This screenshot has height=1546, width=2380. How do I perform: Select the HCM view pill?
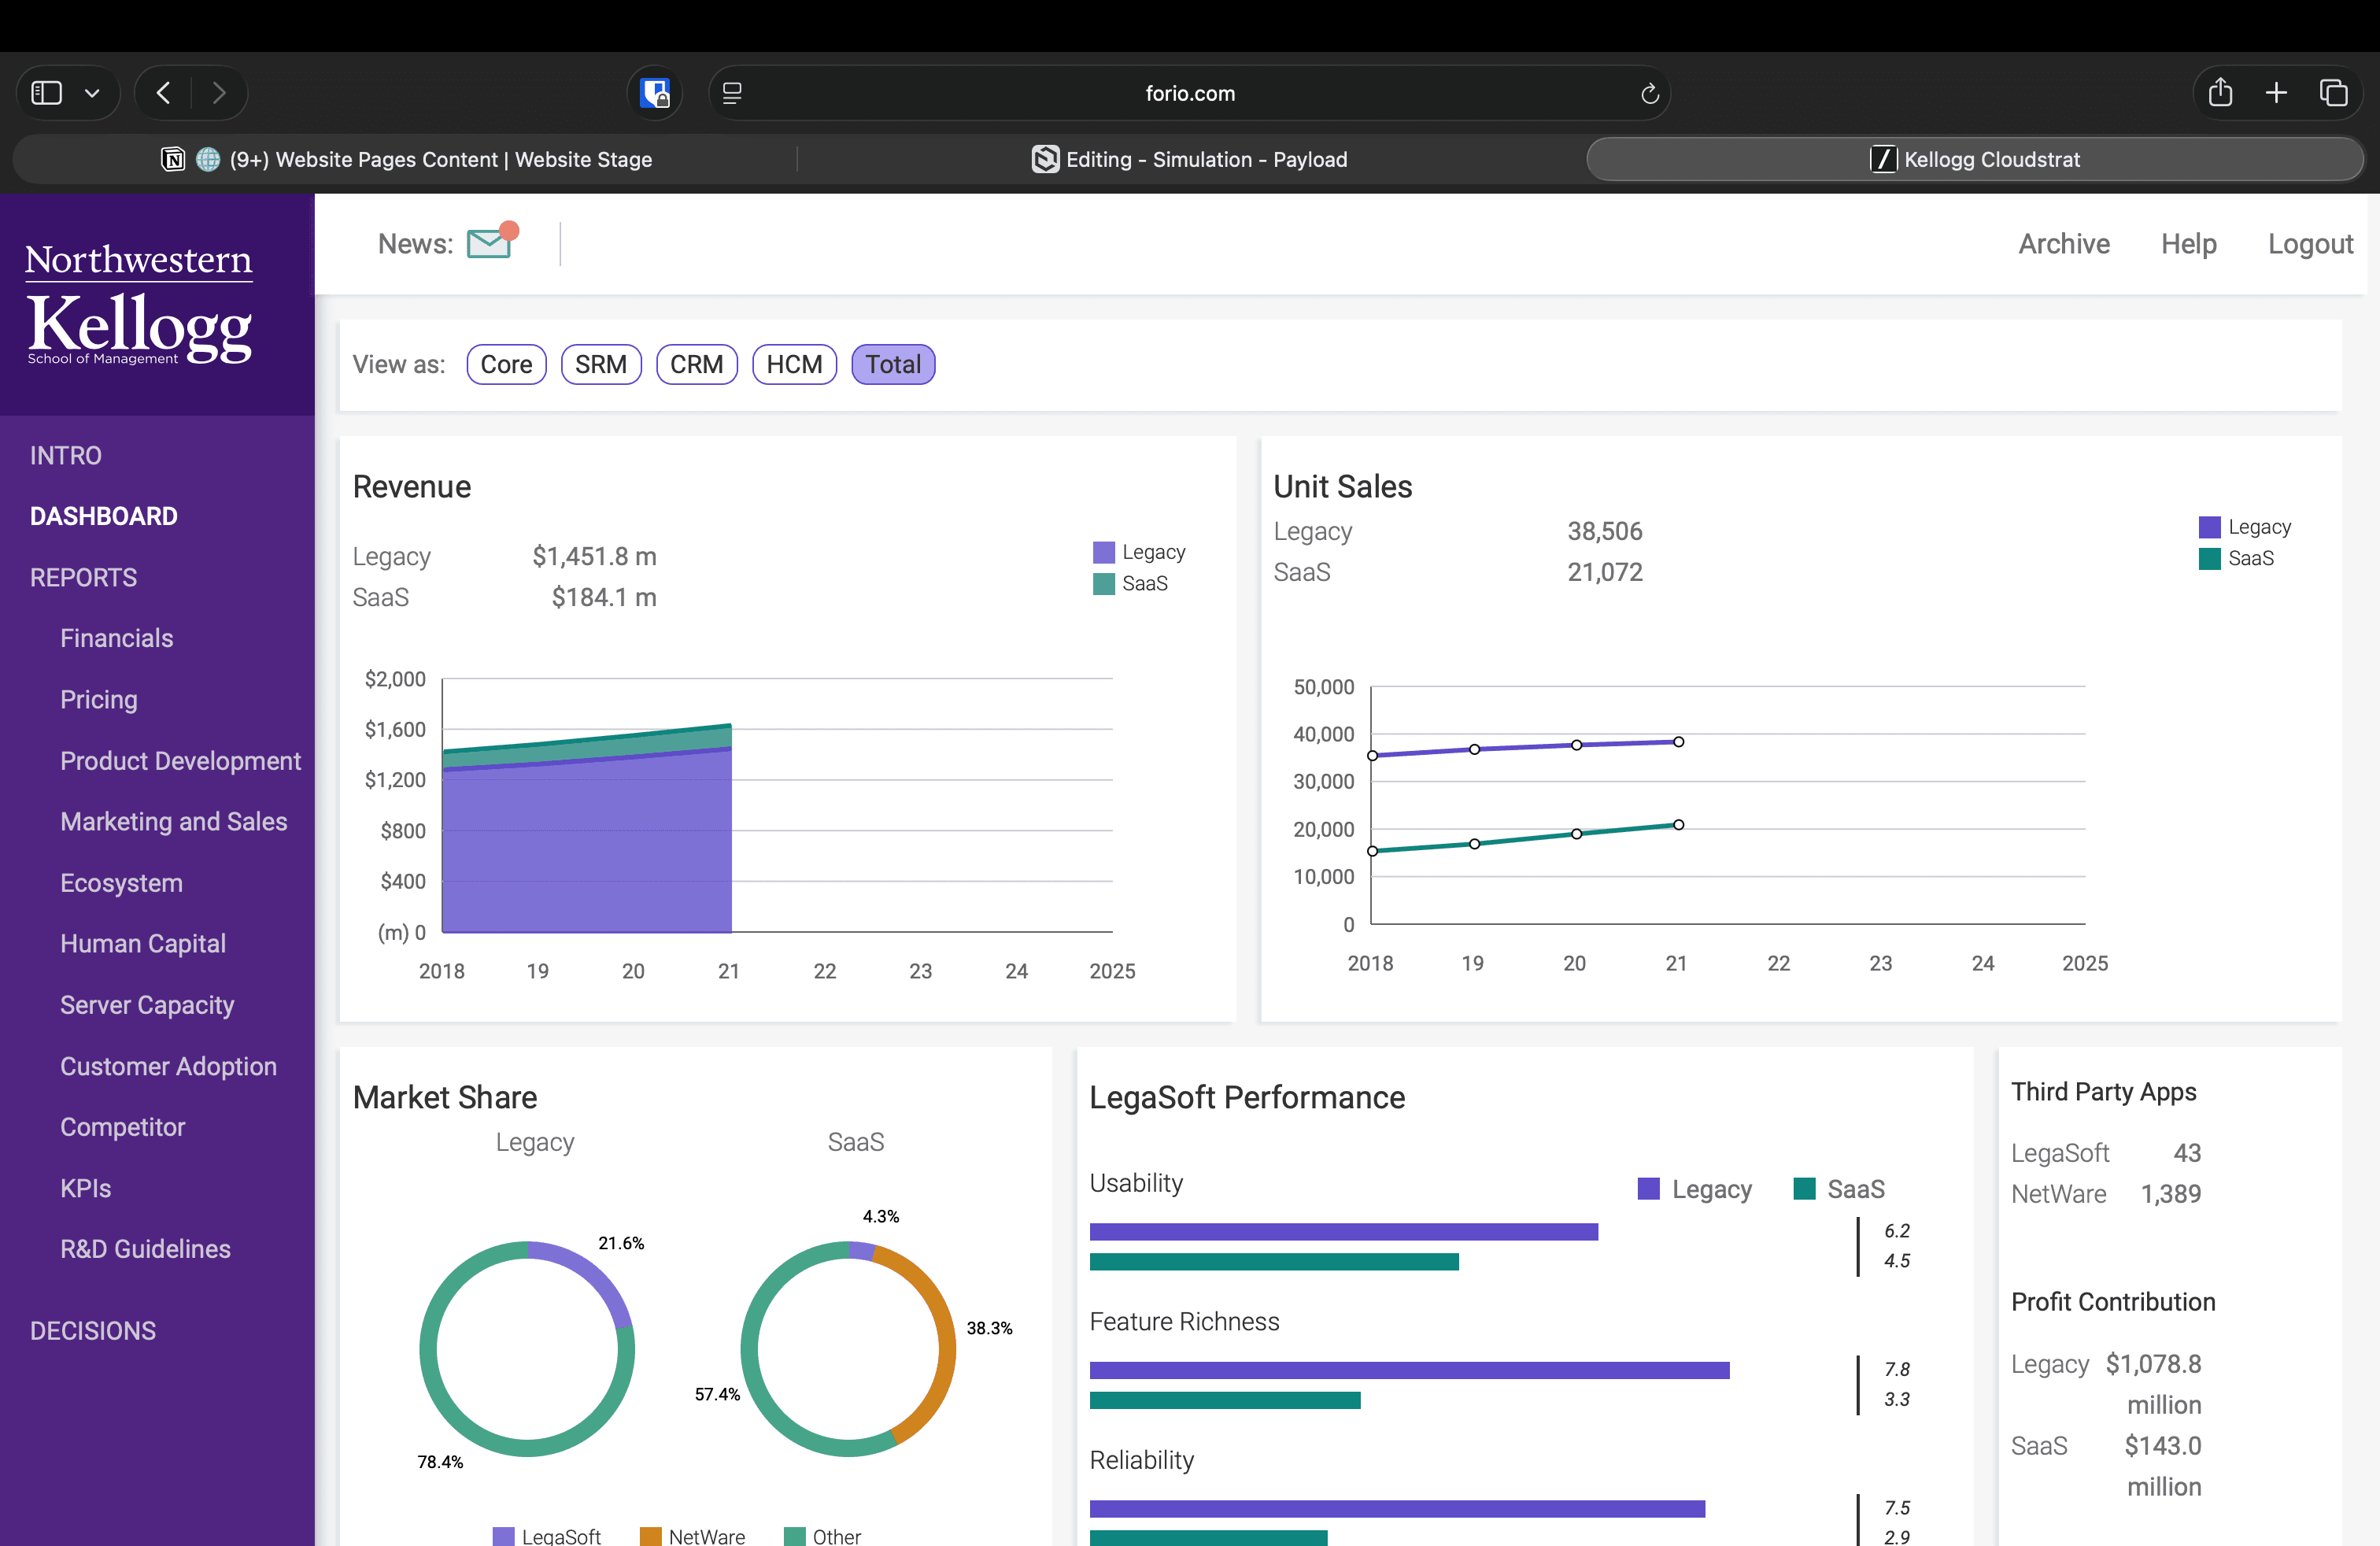pyautogui.click(x=794, y=364)
